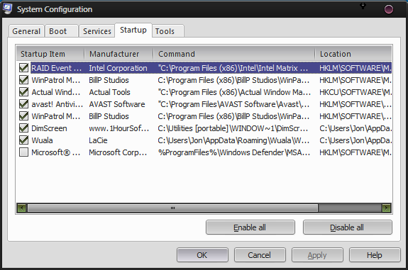Image resolution: width=408 pixels, height=270 pixels.
Task: Check the Microsoft Windows Defender checkbox
Action: (23, 152)
